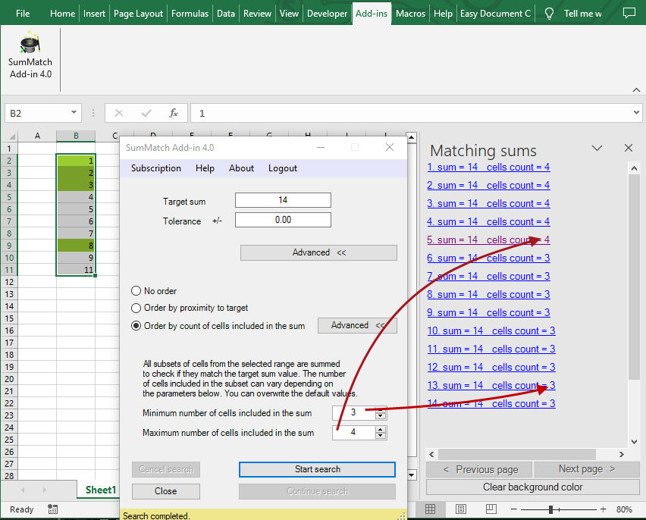Select column B header
Screen dimensions: 646x520
pos(76,136)
